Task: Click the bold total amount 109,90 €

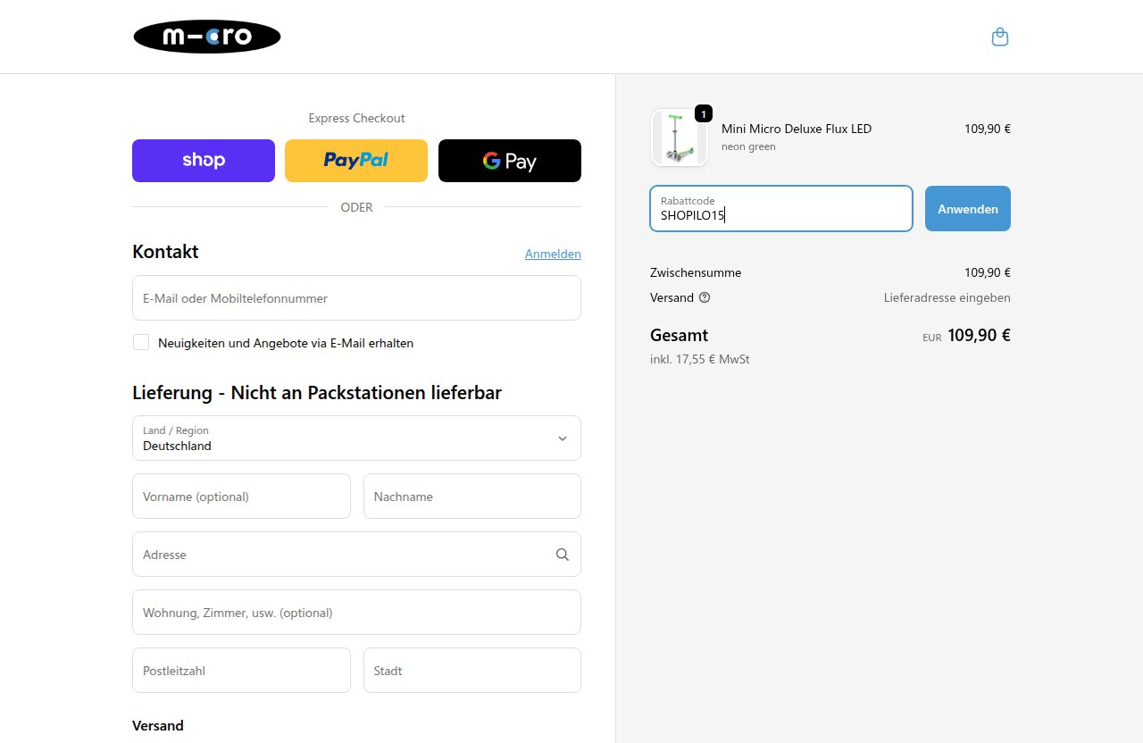Action: pos(980,336)
